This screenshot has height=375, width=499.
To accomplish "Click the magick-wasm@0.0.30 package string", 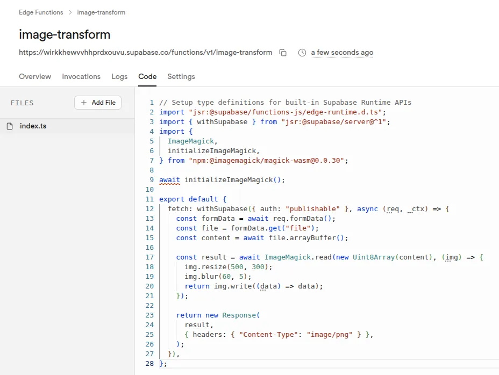I will (266, 160).
